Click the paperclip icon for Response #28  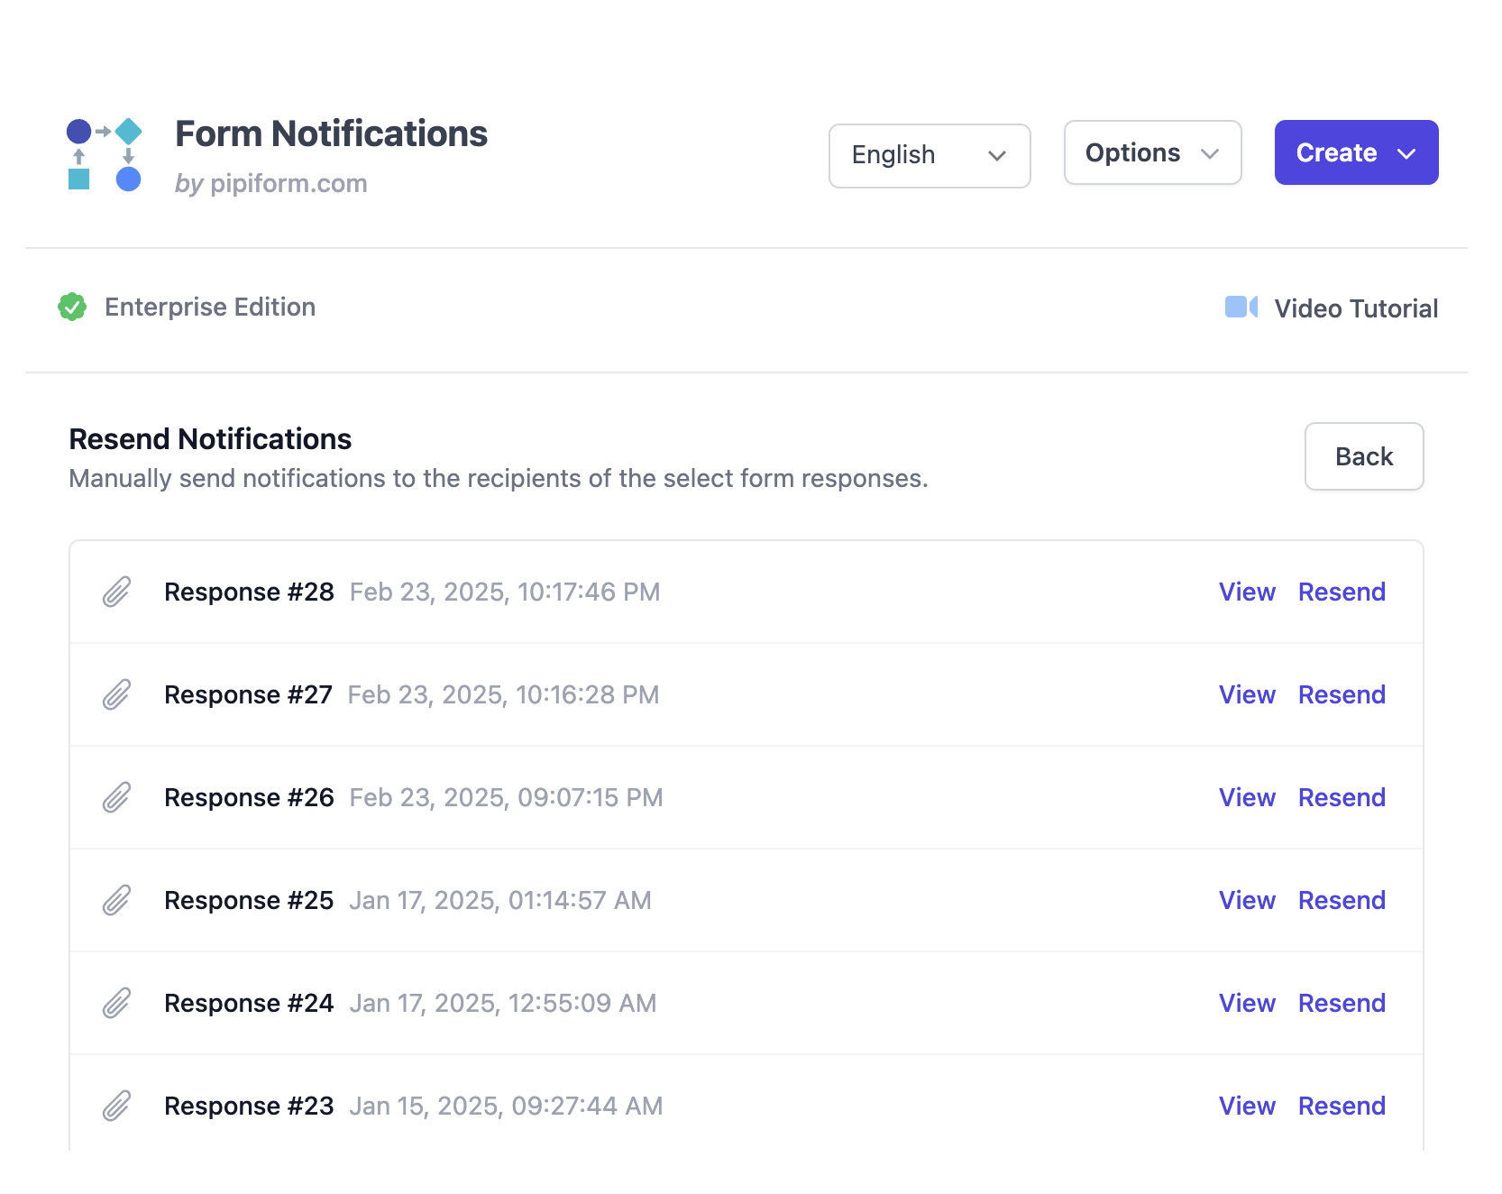[x=116, y=592]
